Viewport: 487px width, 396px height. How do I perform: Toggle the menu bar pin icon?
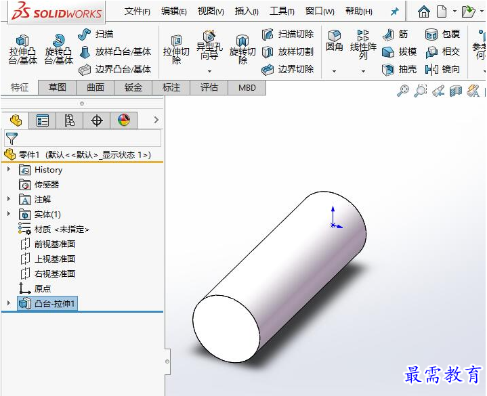[x=394, y=12]
